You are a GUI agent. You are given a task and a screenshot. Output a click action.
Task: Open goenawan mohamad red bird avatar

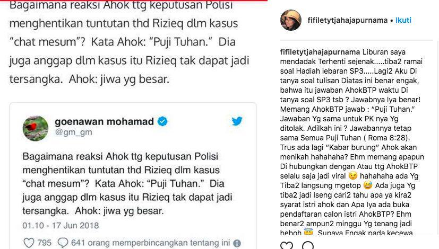36,128
